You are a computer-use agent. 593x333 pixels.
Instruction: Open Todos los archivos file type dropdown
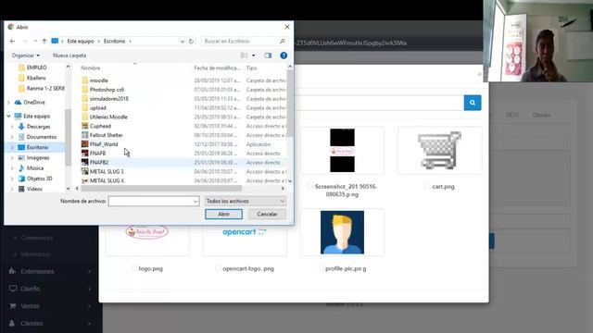pyautogui.click(x=245, y=202)
